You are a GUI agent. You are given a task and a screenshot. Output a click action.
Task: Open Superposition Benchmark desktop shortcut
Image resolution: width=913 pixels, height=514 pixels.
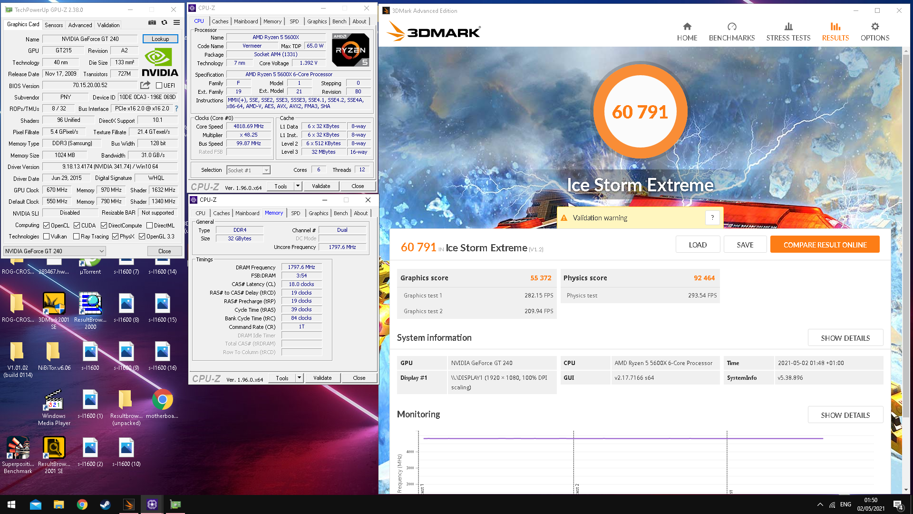click(x=18, y=455)
